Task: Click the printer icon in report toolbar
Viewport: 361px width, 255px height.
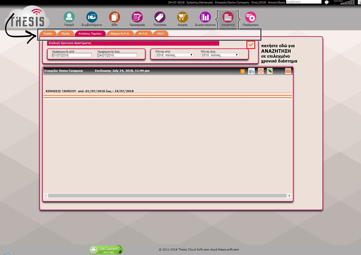Action: pyautogui.click(x=261, y=71)
